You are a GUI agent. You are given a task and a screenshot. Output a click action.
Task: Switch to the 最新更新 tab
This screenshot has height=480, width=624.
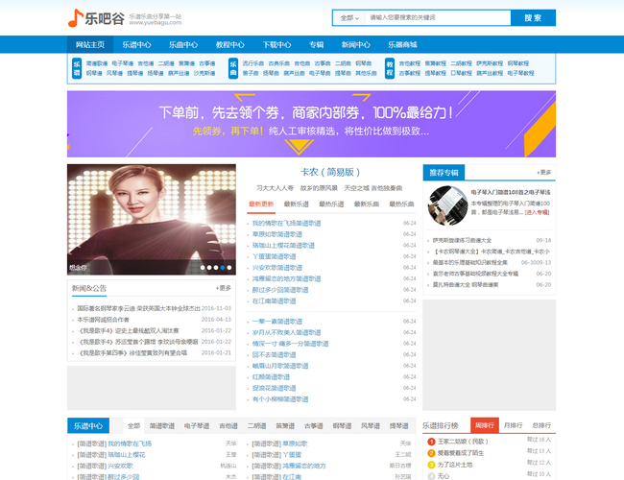[261, 204]
